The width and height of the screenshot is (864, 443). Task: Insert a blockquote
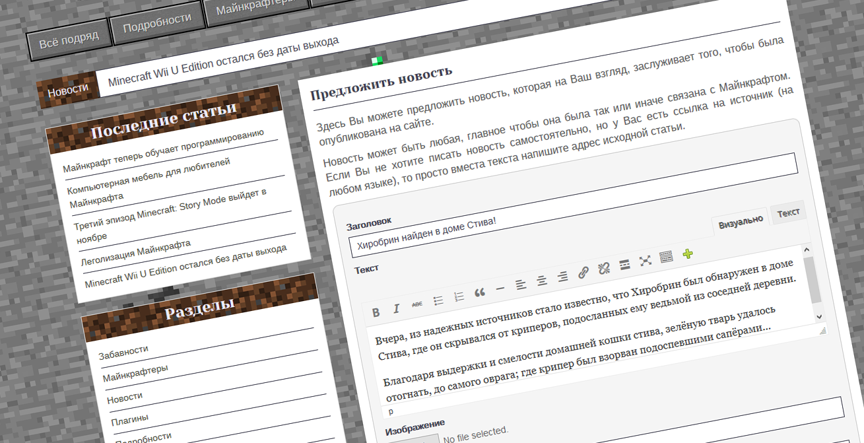[480, 292]
